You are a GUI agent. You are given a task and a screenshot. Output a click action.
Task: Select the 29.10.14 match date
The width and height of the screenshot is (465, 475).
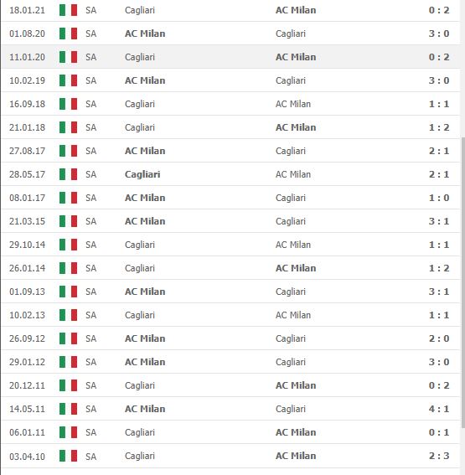click(x=28, y=245)
